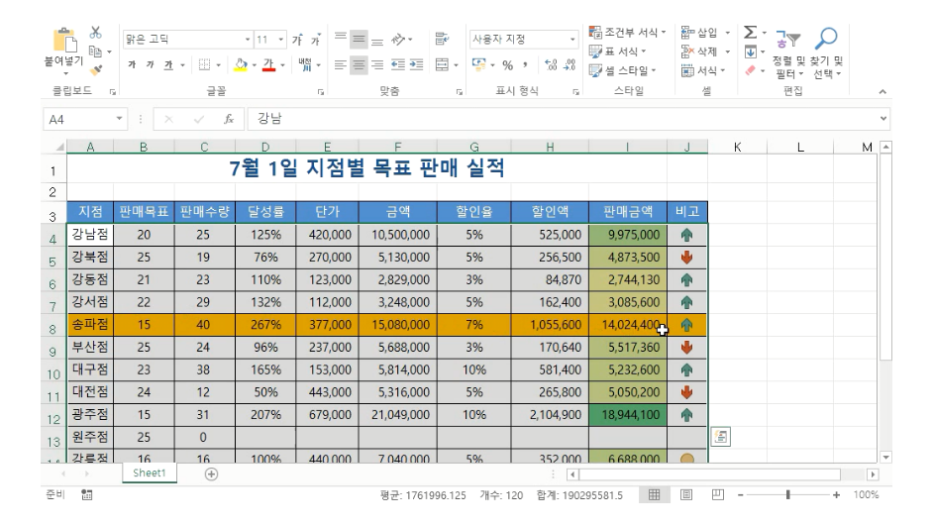Apply comma style format
The width and height of the screenshot is (933, 525).
click(x=525, y=64)
